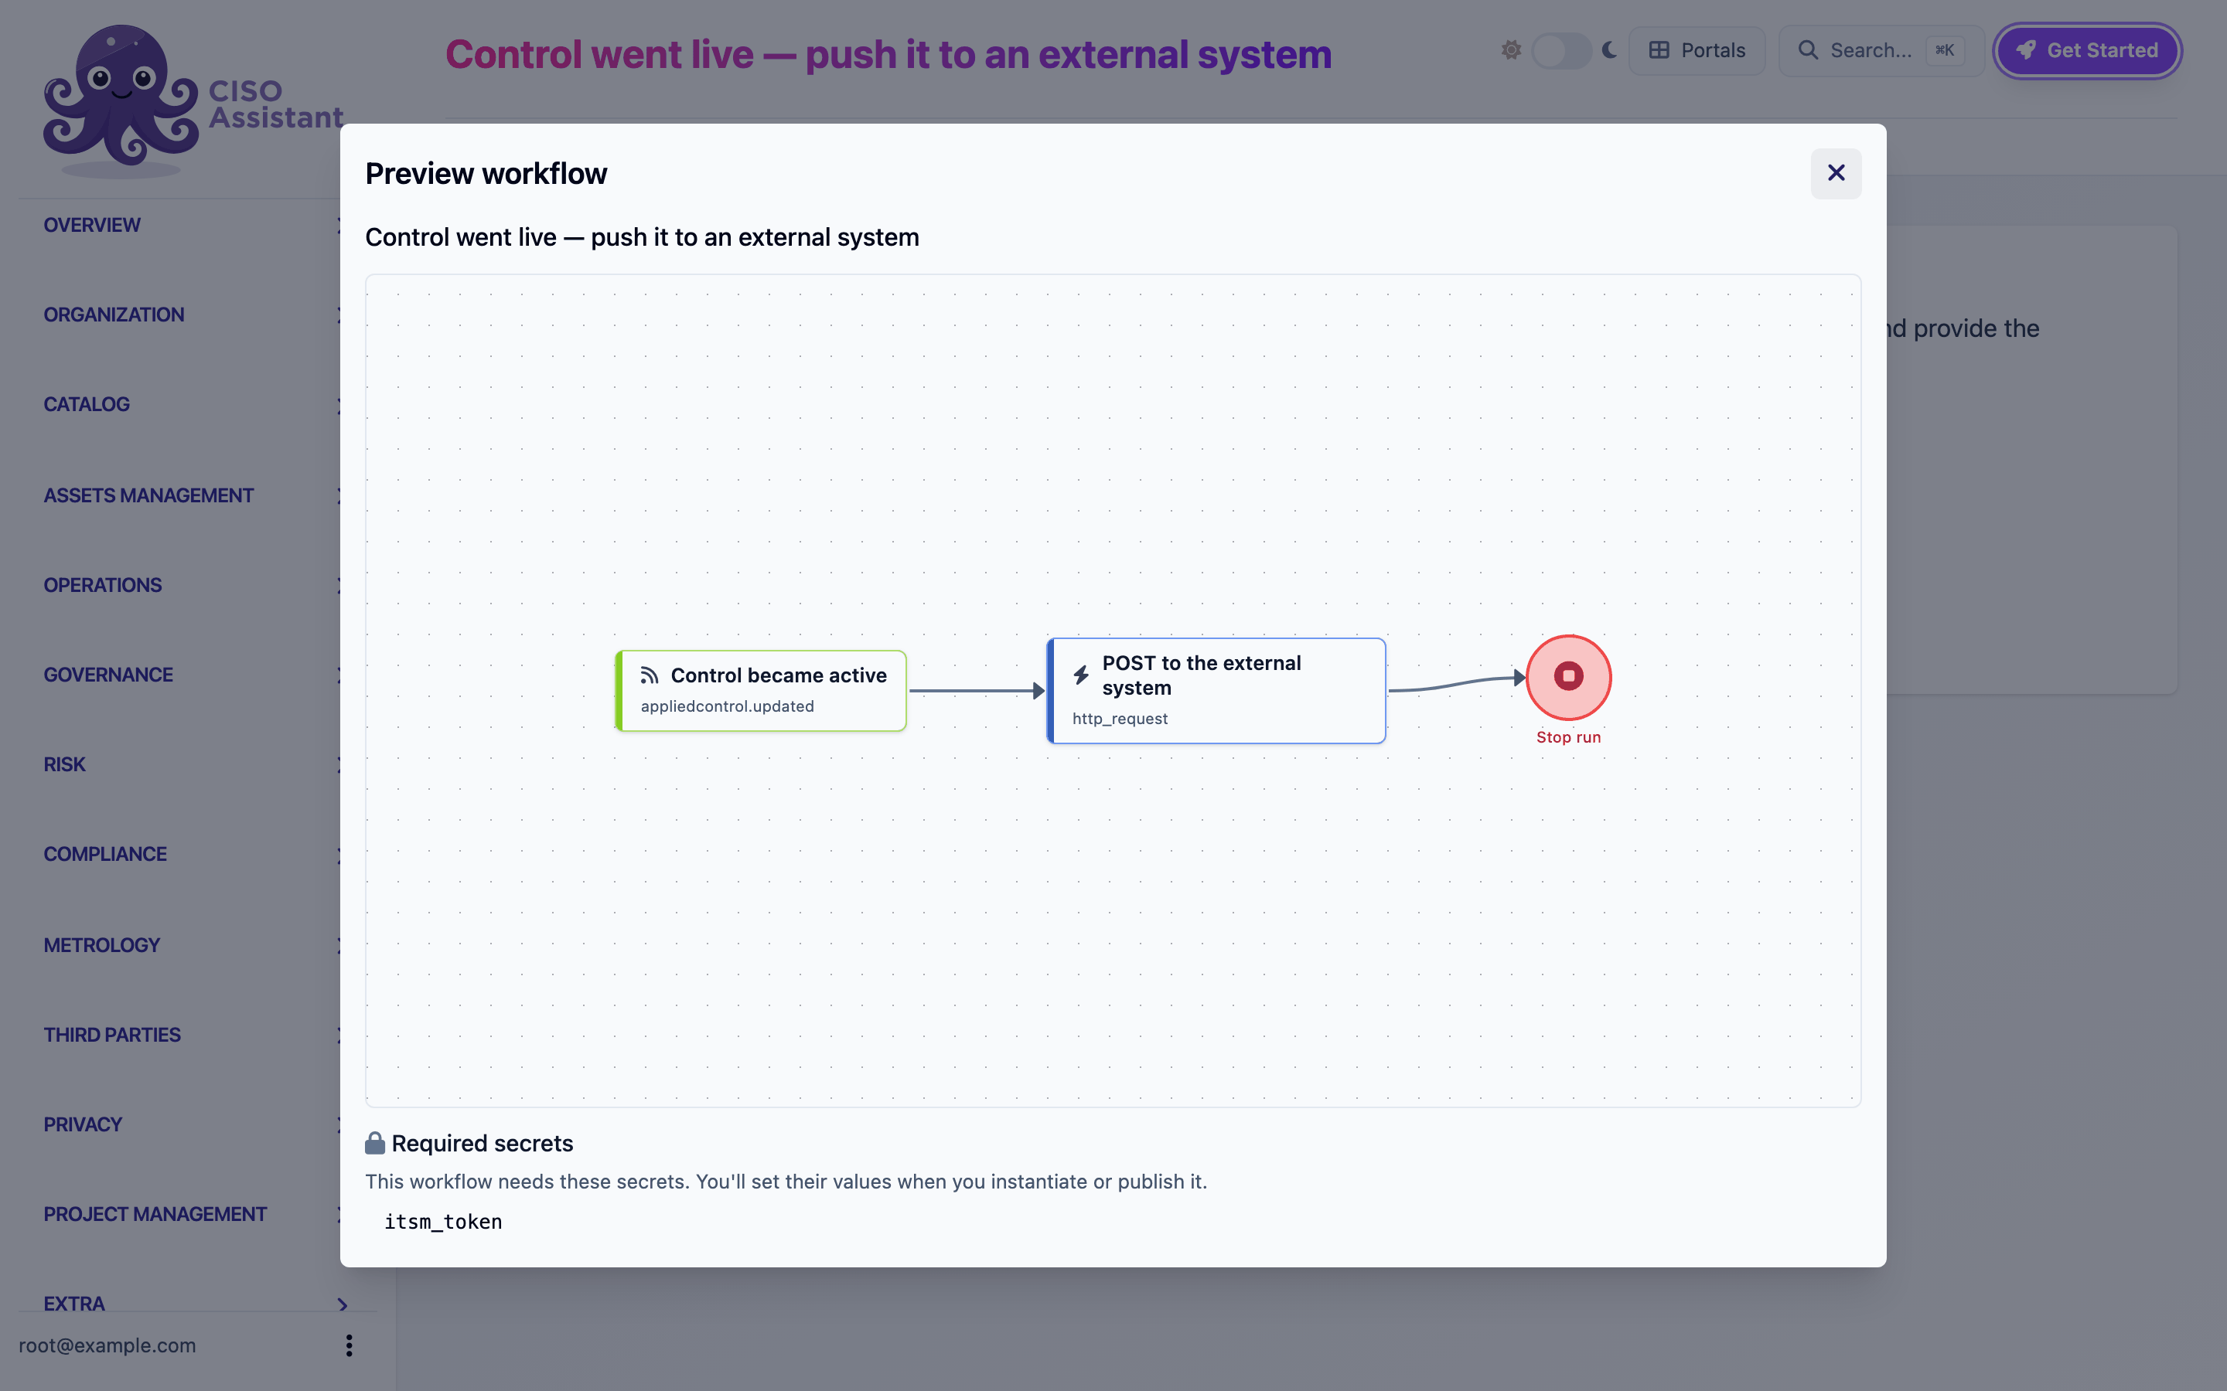Click the Extra section chevron arrow
Screen dimensions: 2227x1391
[343, 1304]
